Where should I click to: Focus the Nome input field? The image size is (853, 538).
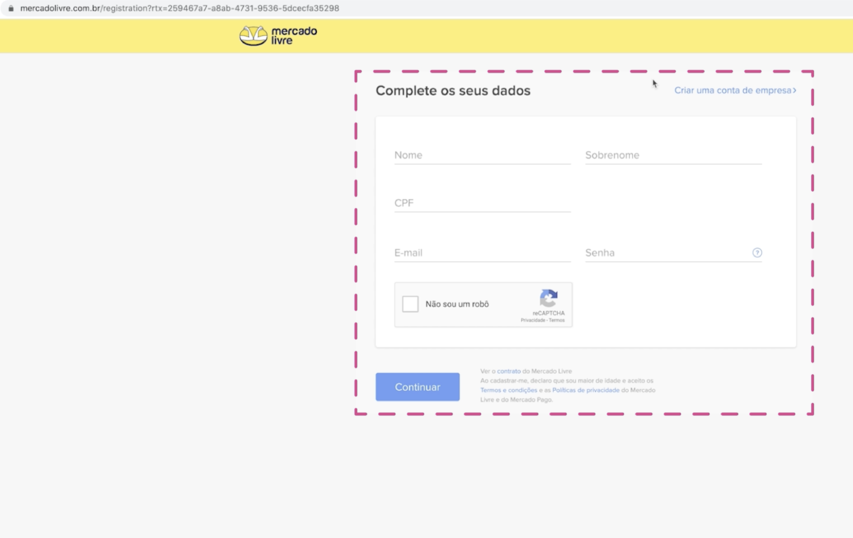(x=482, y=155)
